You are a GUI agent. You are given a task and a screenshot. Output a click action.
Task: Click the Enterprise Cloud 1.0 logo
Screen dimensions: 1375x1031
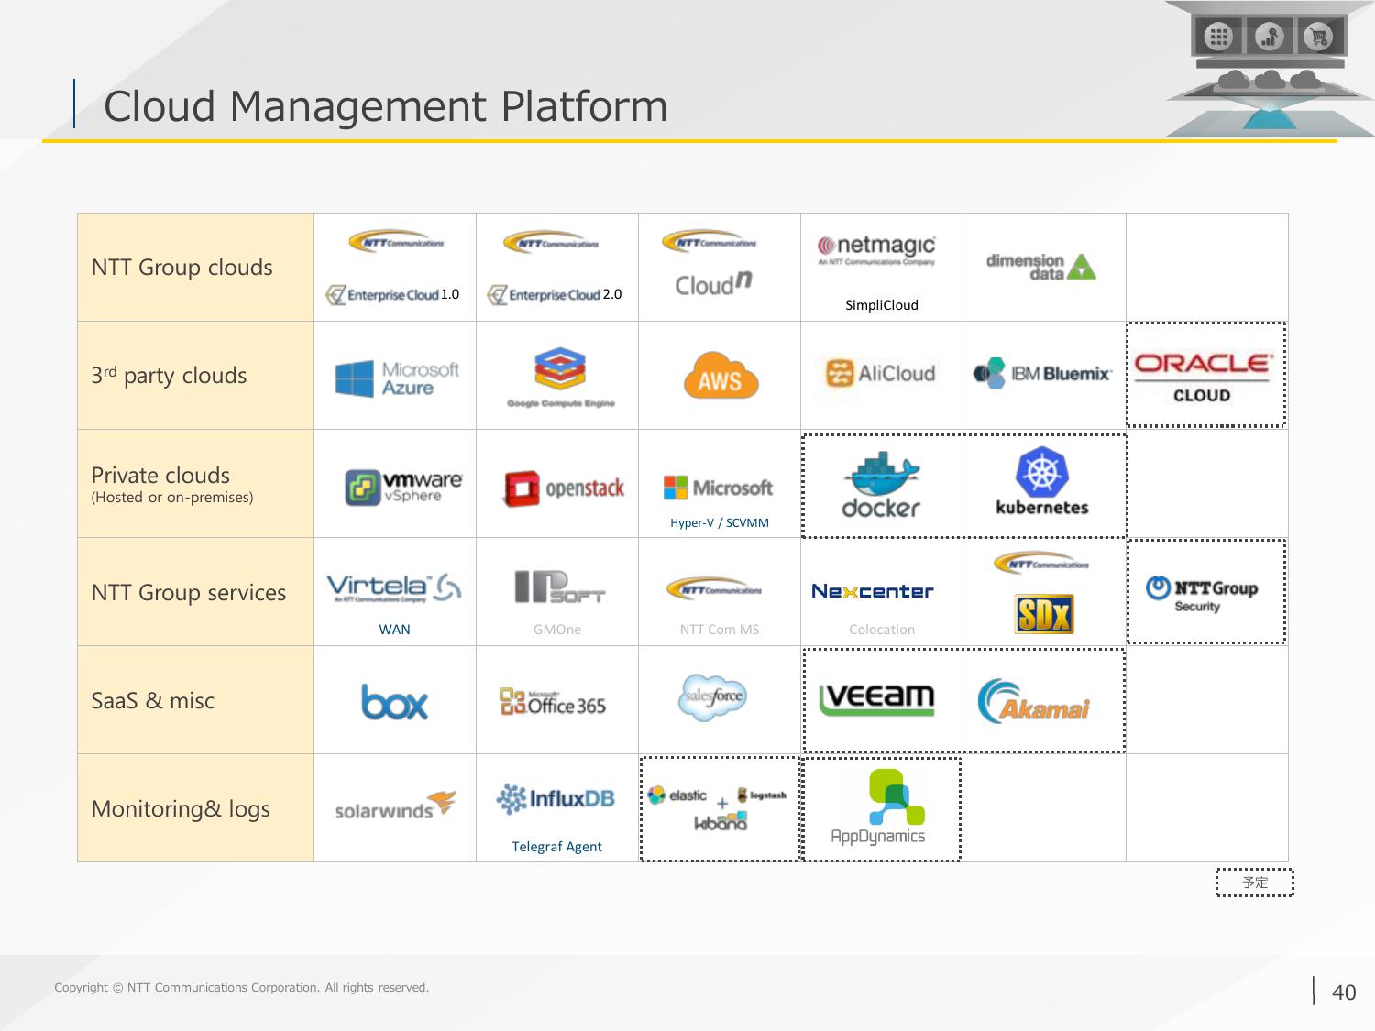[x=393, y=293]
